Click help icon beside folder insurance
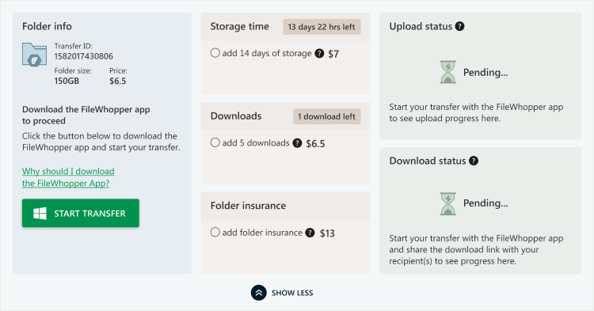 pos(310,233)
